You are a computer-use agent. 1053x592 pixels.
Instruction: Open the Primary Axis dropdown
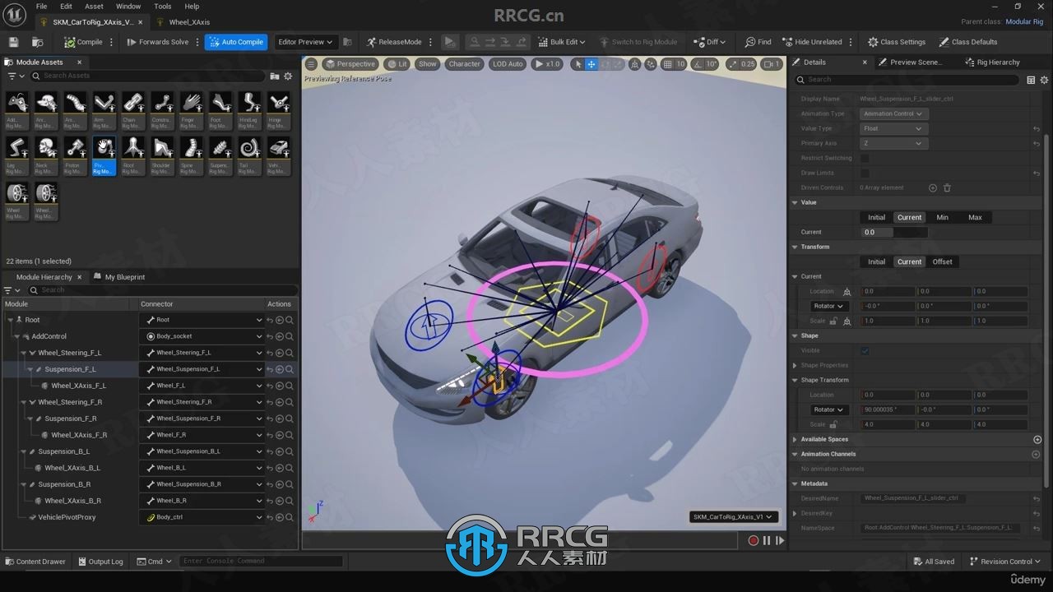(x=894, y=143)
